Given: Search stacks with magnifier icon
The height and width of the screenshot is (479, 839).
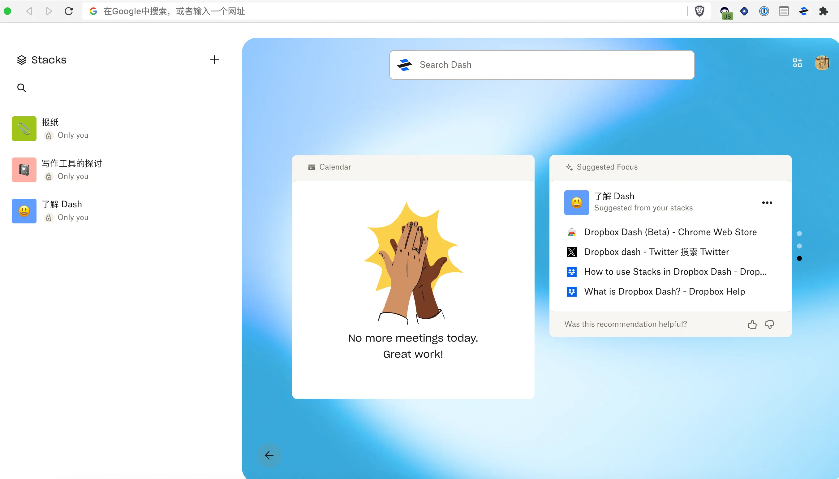Looking at the screenshot, I should coord(21,88).
